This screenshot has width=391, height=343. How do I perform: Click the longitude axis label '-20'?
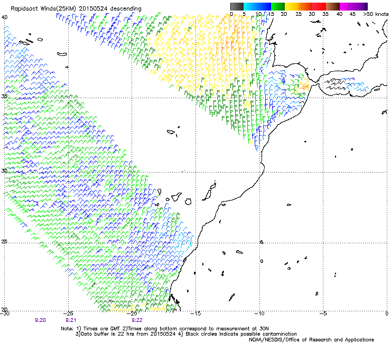pyautogui.click(x=132, y=313)
